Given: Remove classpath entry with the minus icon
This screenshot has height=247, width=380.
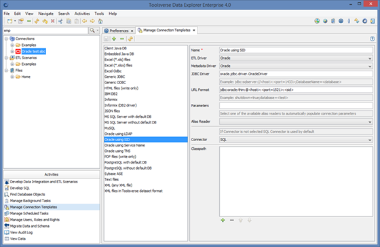Looking at the screenshot, I should 232,220.
